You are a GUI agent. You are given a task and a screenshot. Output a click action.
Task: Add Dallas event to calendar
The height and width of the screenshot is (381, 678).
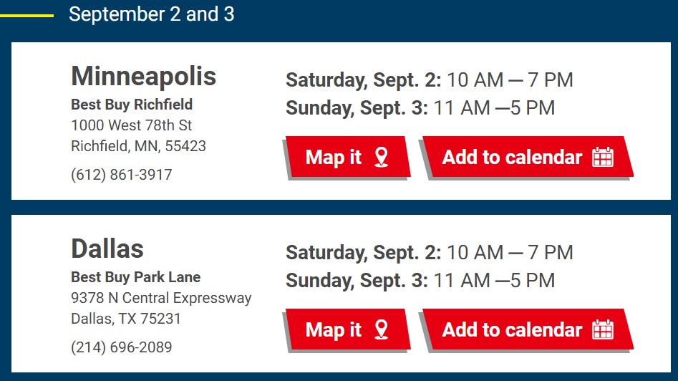(x=528, y=329)
